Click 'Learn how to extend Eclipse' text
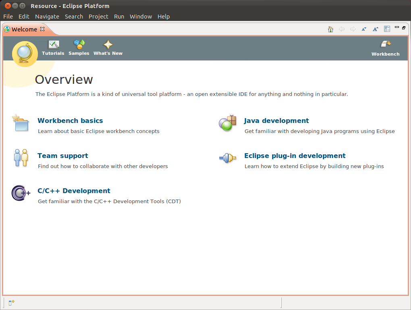The image size is (411, 310). click(314, 166)
